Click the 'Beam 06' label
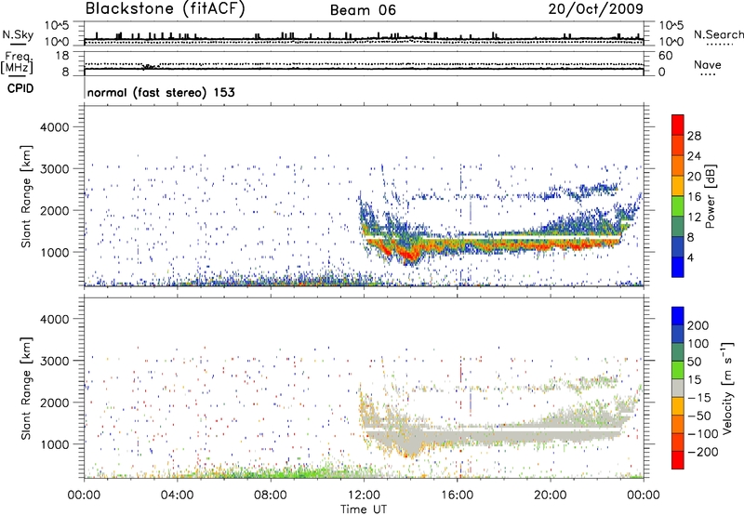This screenshot has height=515, width=744. (363, 10)
